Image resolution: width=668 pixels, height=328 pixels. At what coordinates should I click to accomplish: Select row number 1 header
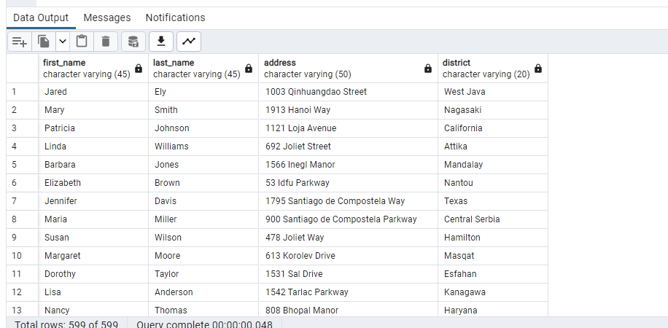[23, 92]
